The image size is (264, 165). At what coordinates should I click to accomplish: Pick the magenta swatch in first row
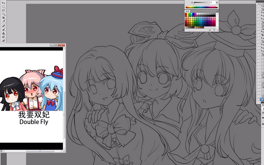[x=195, y=14]
